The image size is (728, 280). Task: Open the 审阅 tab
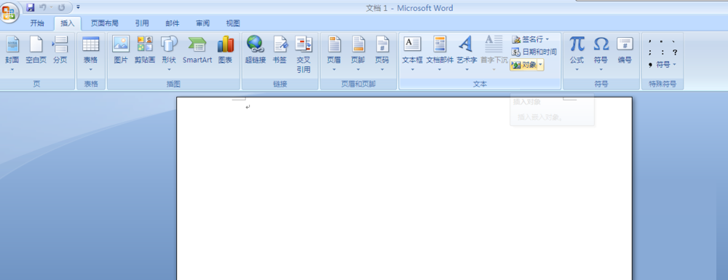click(x=202, y=23)
